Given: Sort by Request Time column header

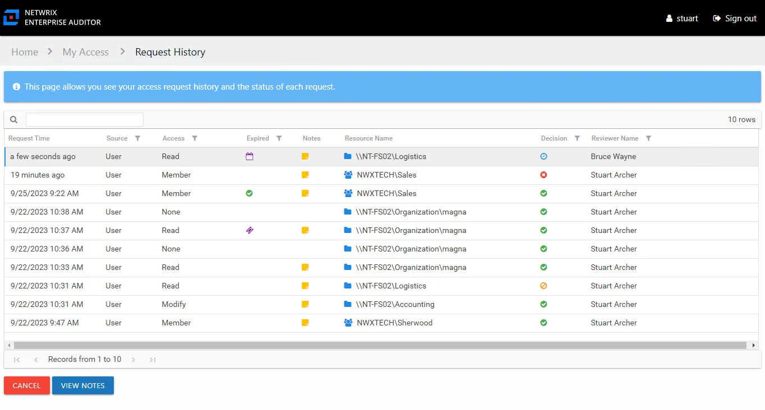Looking at the screenshot, I should pos(29,138).
